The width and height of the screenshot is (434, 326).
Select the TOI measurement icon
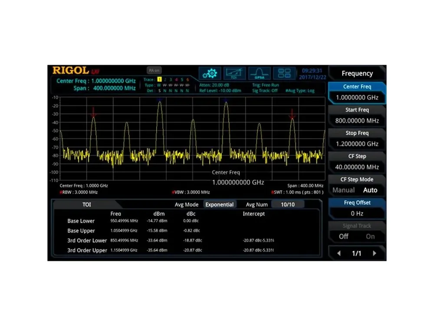(234, 73)
